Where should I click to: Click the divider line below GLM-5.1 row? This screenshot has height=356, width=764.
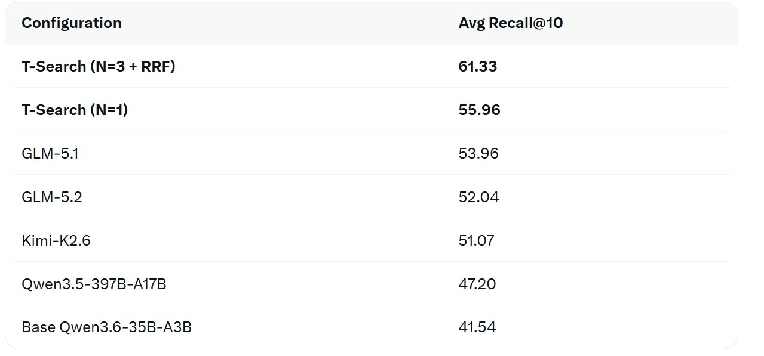[x=372, y=175]
